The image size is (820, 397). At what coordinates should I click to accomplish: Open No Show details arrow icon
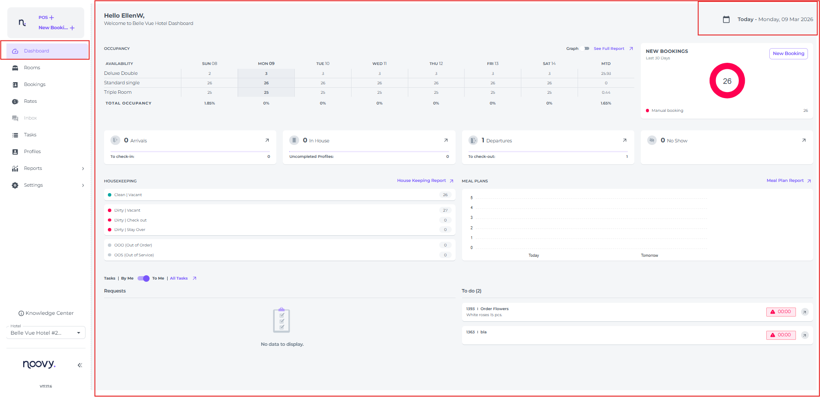(x=804, y=140)
